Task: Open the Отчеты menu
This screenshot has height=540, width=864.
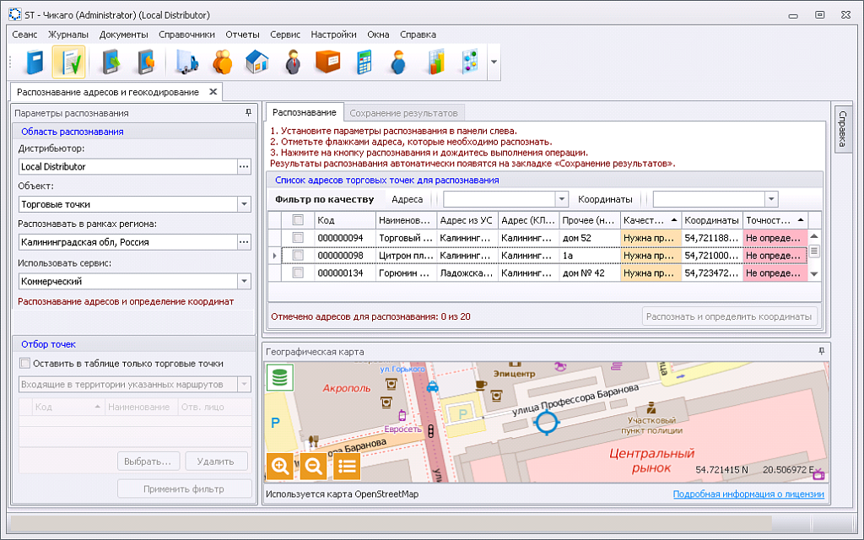Action: pos(242,34)
